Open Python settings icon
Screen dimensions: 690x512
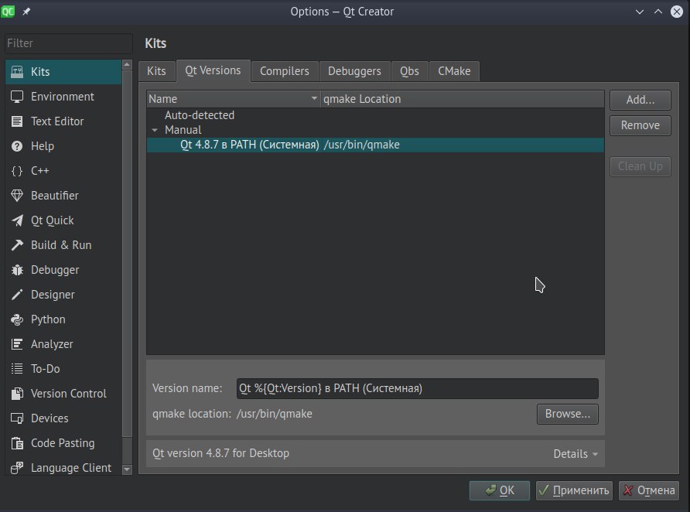(17, 319)
